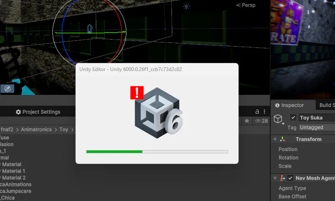Click the Transform component header title

click(x=309, y=139)
